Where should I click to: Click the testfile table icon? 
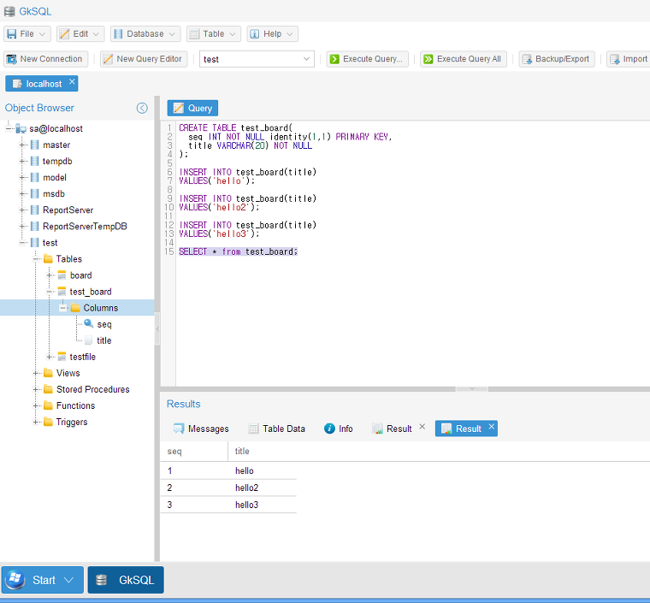[x=62, y=357]
